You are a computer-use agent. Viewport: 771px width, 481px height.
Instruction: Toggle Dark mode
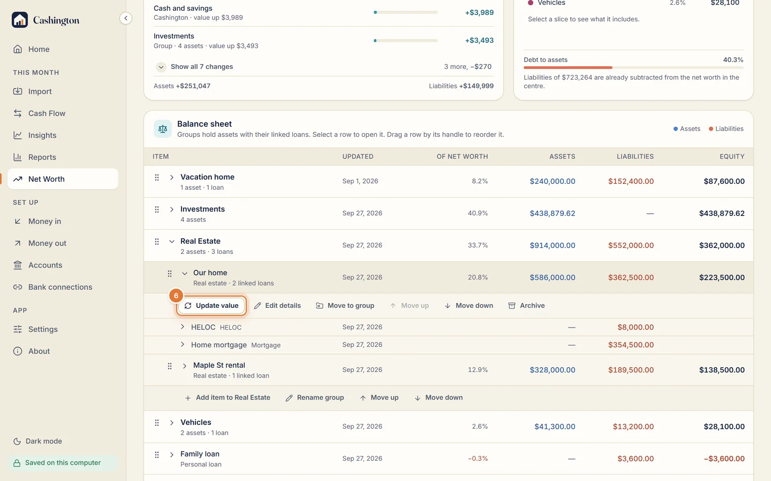pyautogui.click(x=37, y=441)
